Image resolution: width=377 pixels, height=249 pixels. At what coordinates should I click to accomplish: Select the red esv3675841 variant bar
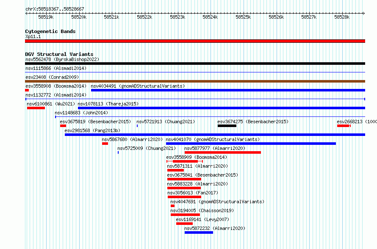[184, 179]
